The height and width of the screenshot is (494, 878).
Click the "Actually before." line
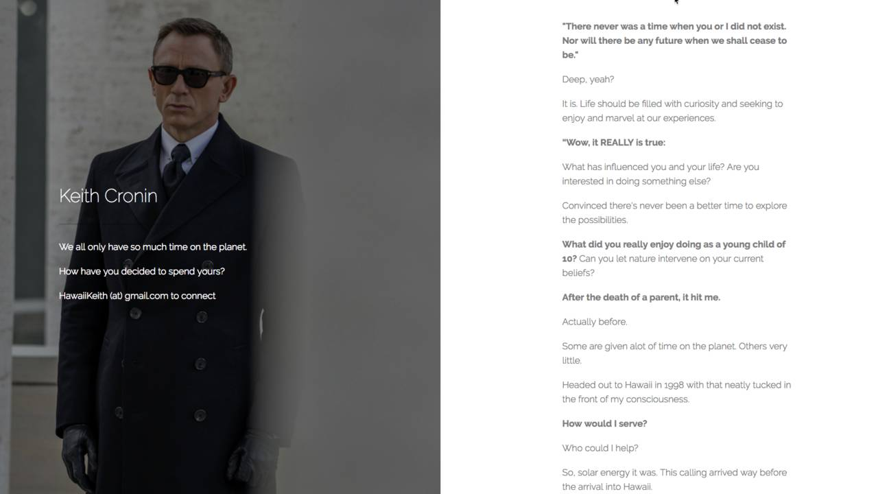(x=594, y=322)
